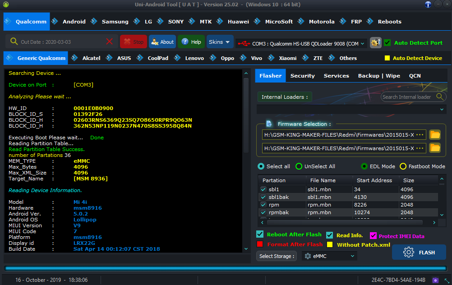Start flashing with FLASH button
Viewport: 452px width, 285px height.
(x=419, y=252)
